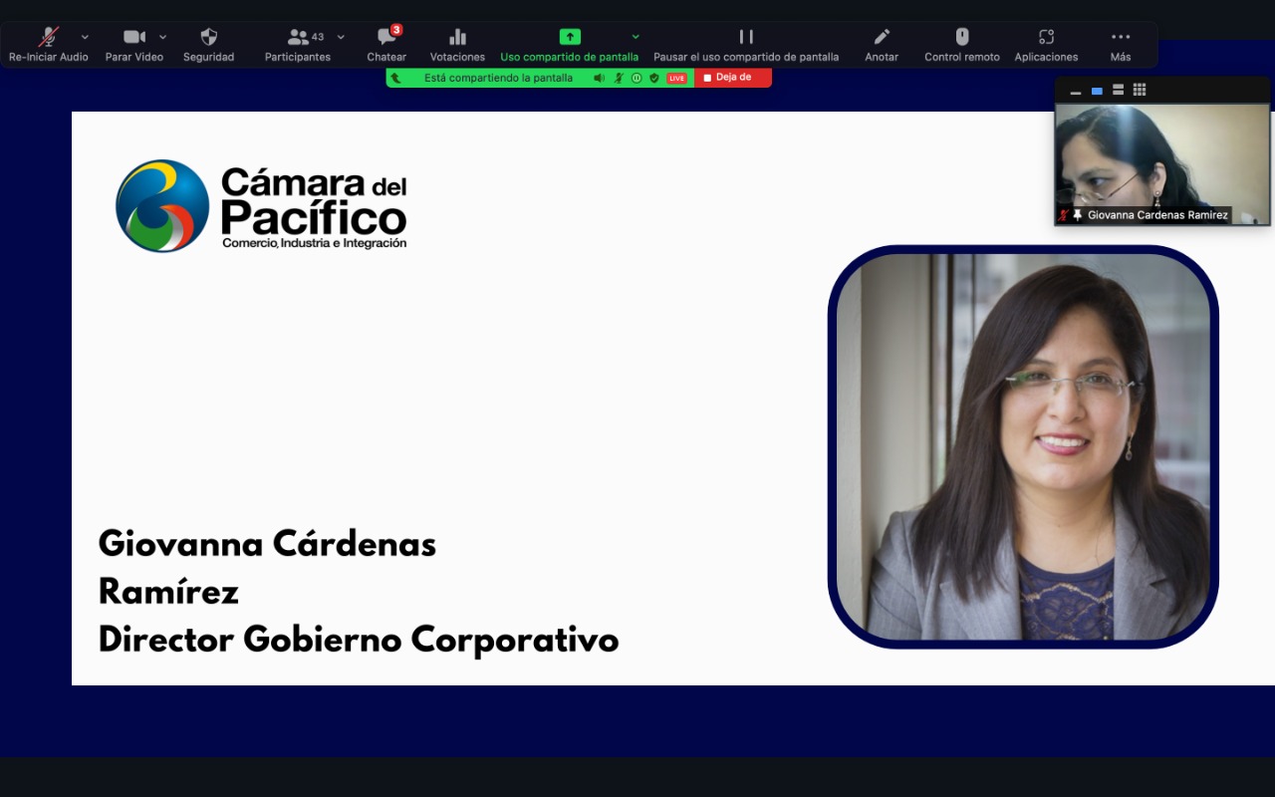The height and width of the screenshot is (797, 1275).
Task: Open the Votaciones polls
Action: pos(457,44)
